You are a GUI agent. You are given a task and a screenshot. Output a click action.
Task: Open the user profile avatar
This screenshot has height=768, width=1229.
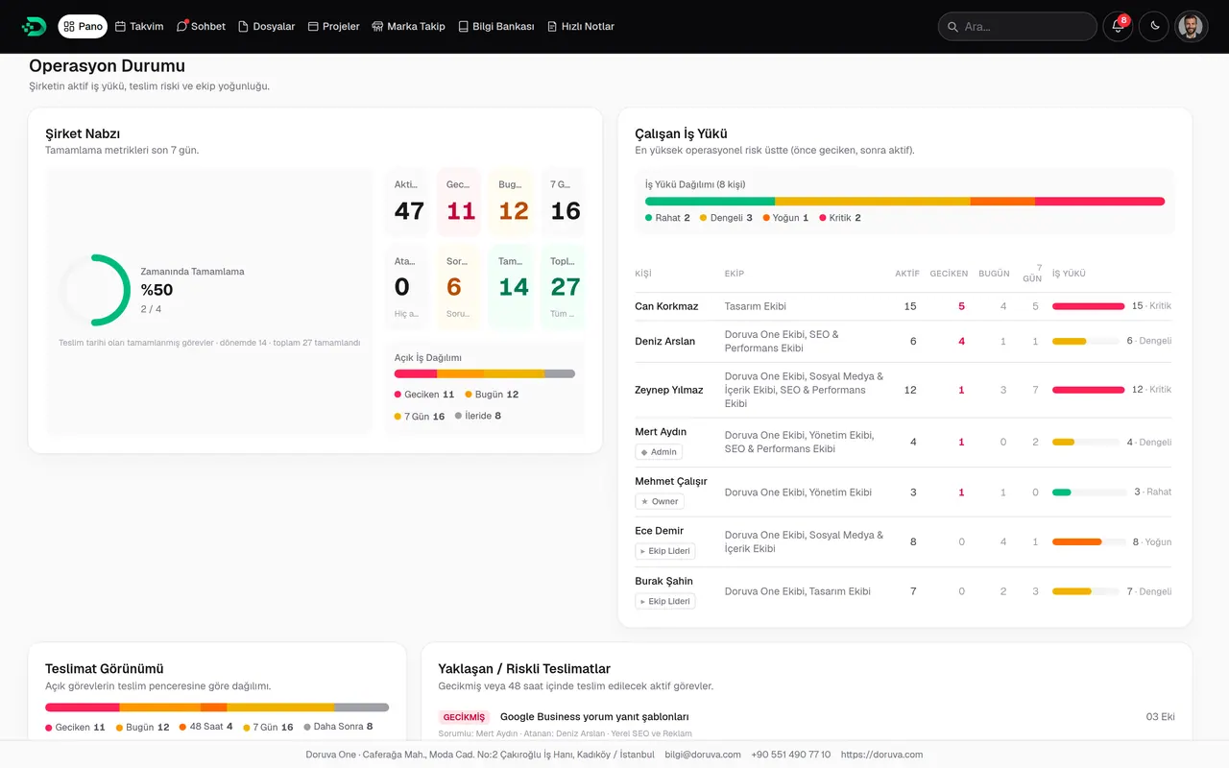coord(1191,27)
